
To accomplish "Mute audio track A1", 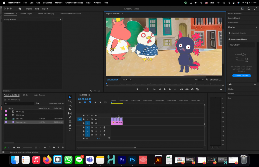I will [96, 127].
